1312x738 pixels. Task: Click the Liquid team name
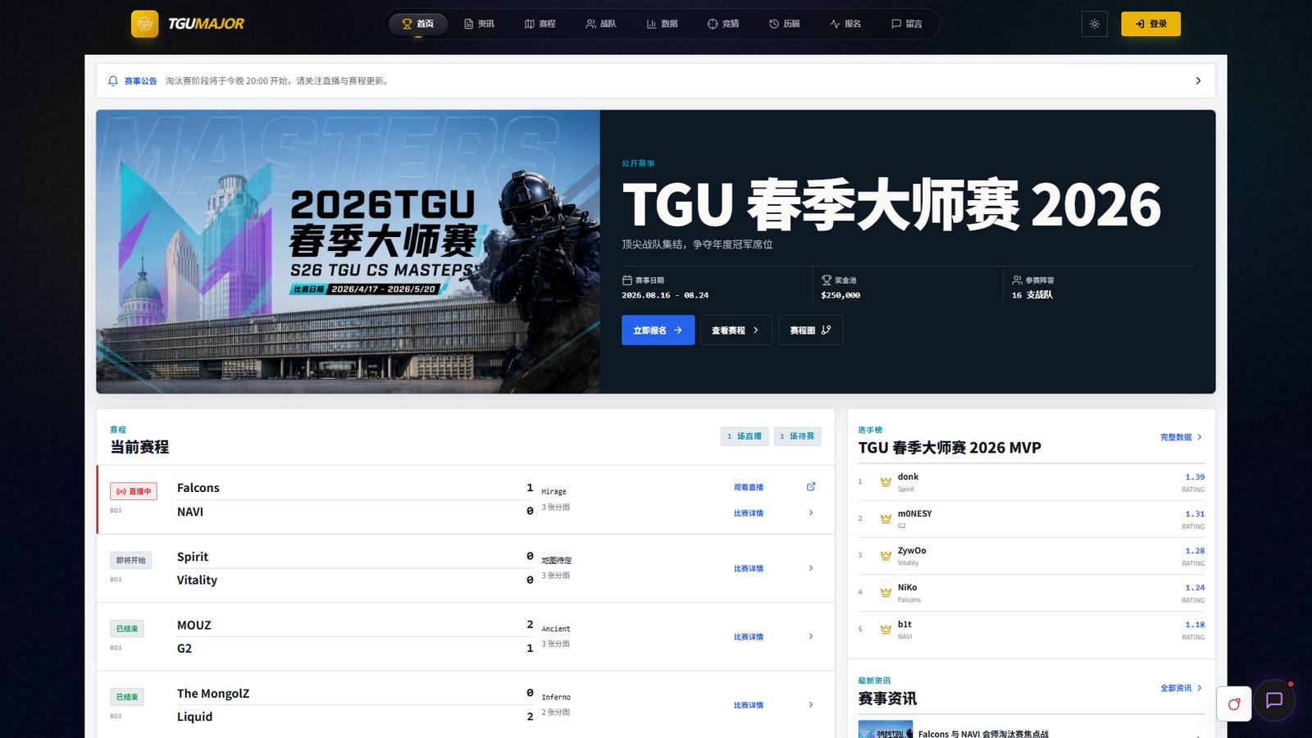click(194, 717)
